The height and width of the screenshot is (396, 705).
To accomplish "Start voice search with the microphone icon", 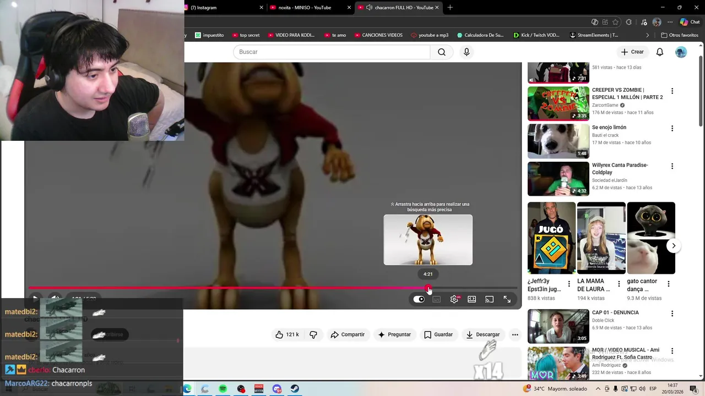I will (x=467, y=52).
